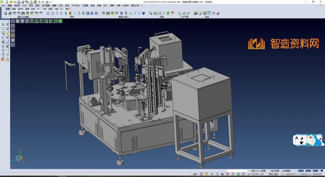Switch to the 模具 ribbon tab
Viewport: 325px width, 177px height.
click(67, 9)
